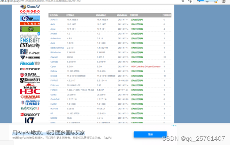Click the orange CYREN logo
230x145 pixels.
(30, 24)
